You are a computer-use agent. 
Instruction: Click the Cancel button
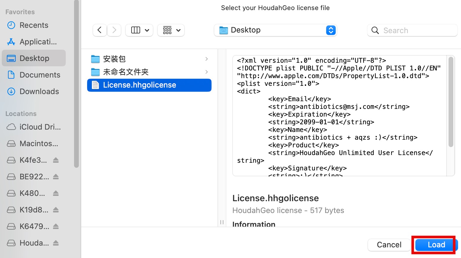coord(389,245)
